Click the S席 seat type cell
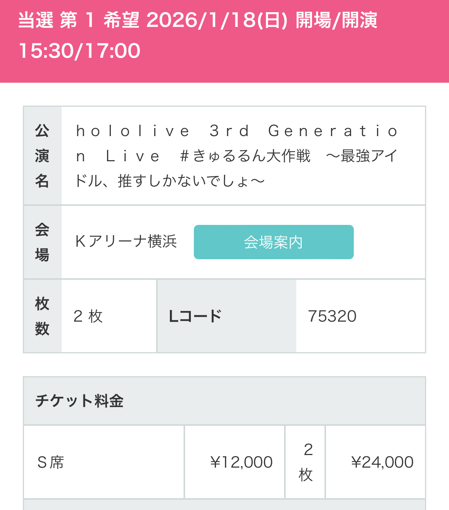Image resolution: width=449 pixels, height=510 pixels. 51,462
